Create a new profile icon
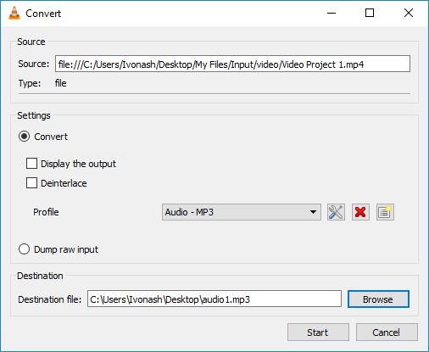Image resolution: width=429 pixels, height=352 pixels. point(385,212)
